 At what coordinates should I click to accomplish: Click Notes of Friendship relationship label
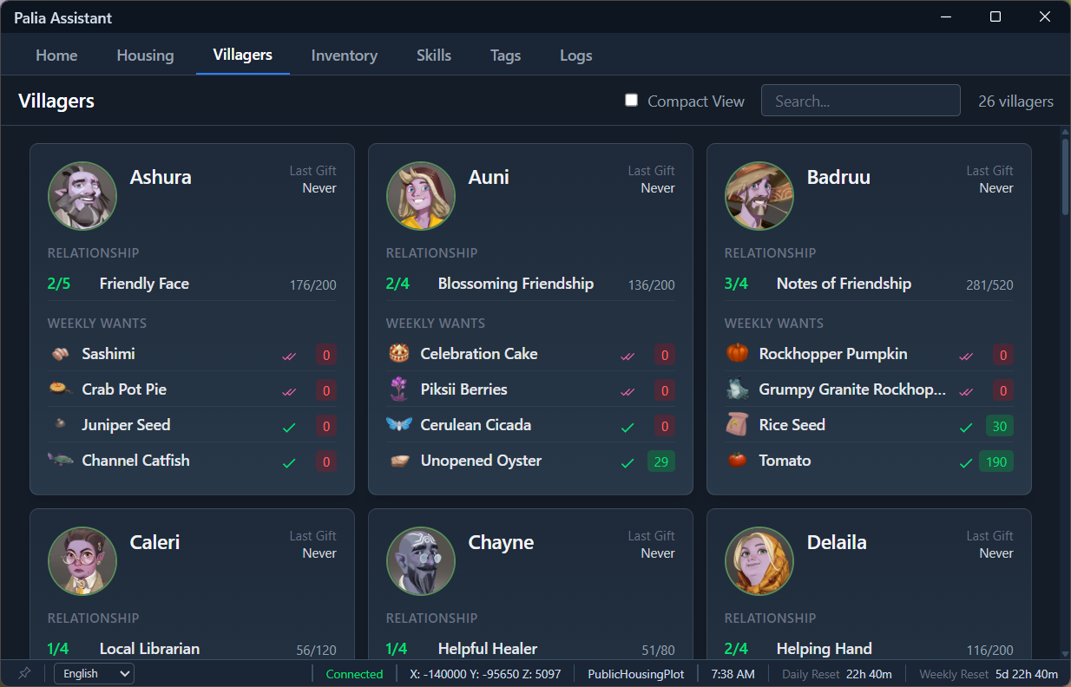click(x=844, y=284)
